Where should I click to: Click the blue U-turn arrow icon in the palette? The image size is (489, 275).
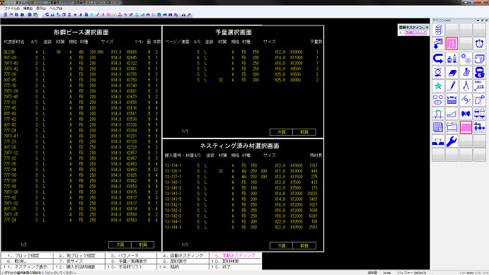pos(438,58)
